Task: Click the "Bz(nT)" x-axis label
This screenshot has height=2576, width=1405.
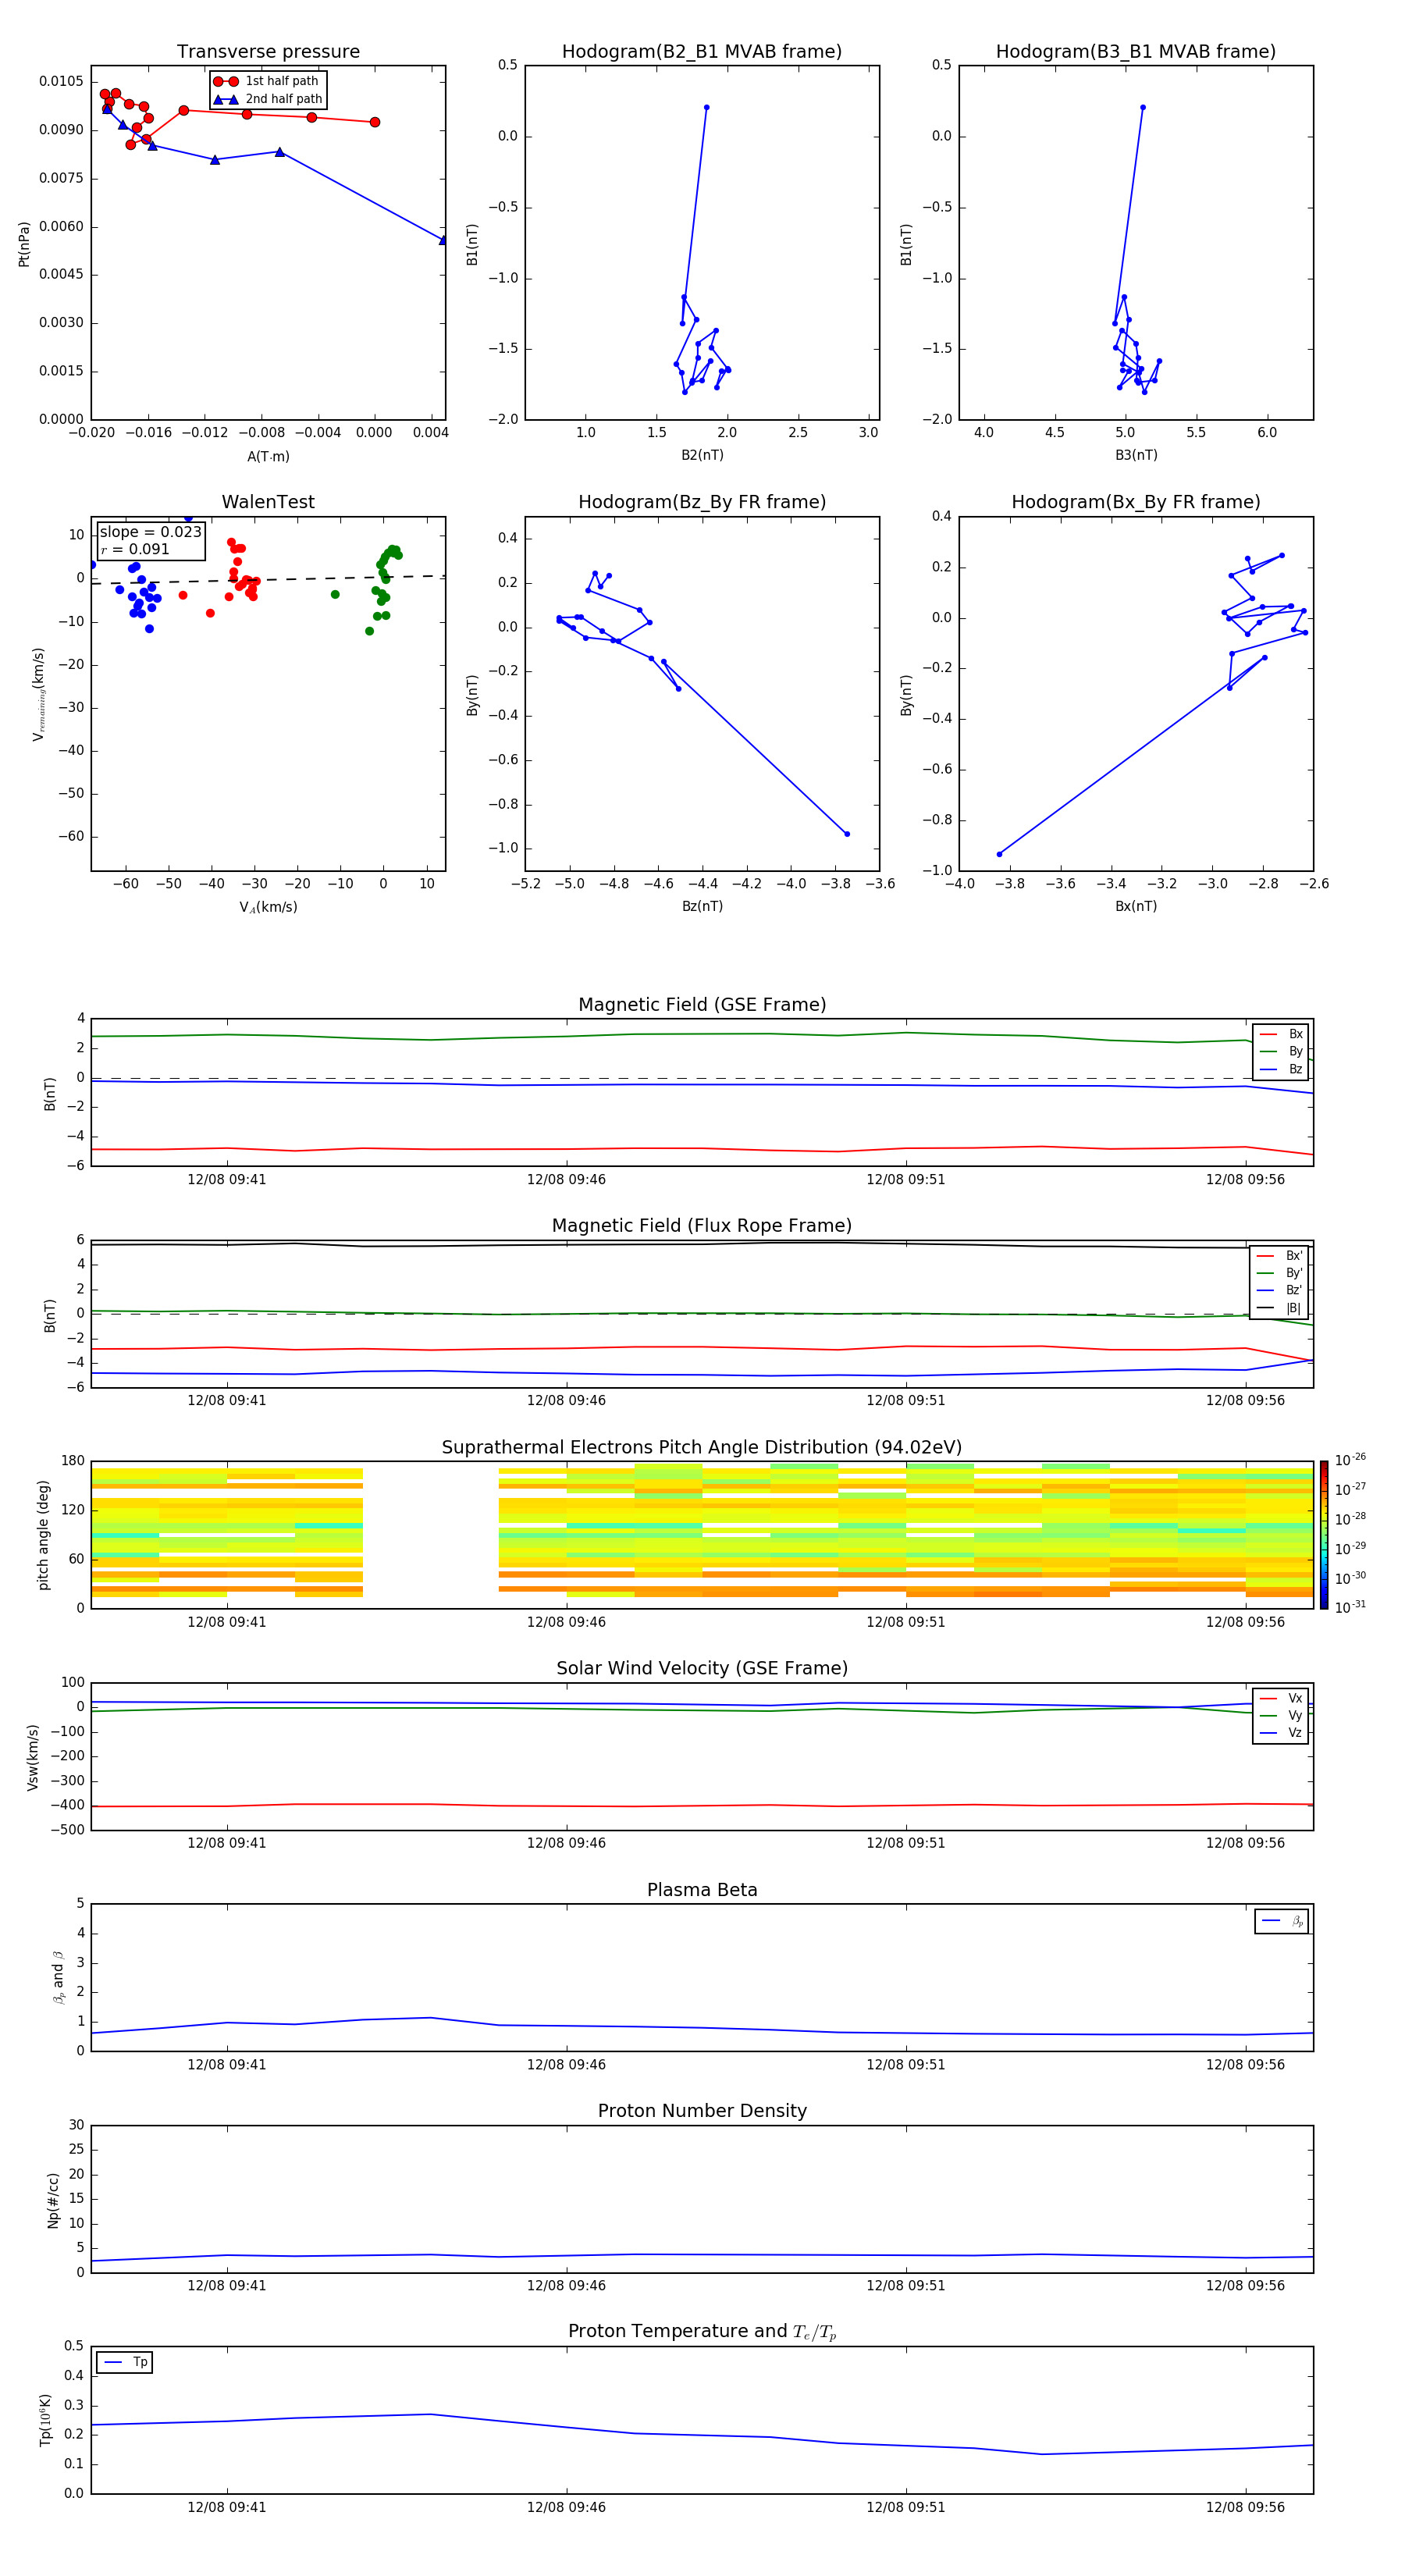Action: click(x=702, y=906)
